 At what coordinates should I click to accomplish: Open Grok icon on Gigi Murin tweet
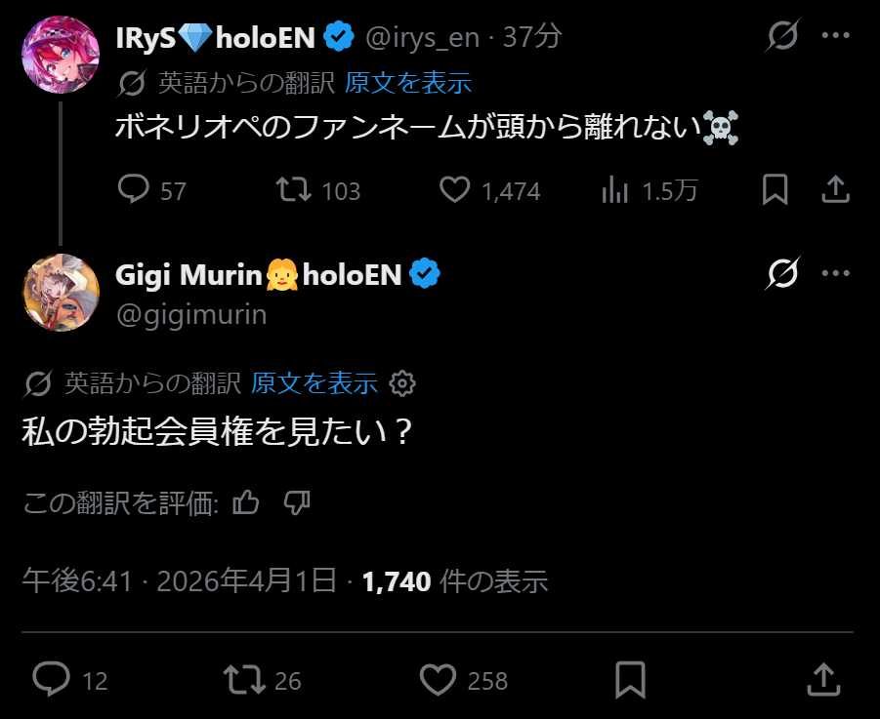(x=783, y=274)
